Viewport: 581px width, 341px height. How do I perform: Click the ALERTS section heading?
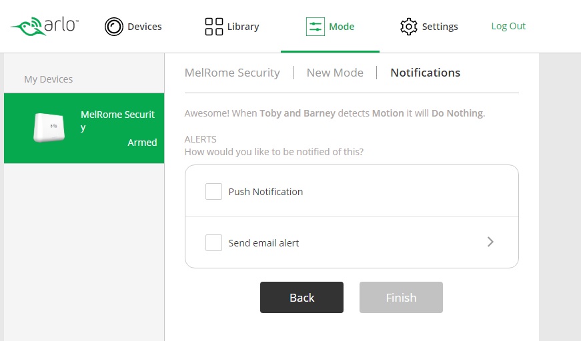(x=201, y=139)
